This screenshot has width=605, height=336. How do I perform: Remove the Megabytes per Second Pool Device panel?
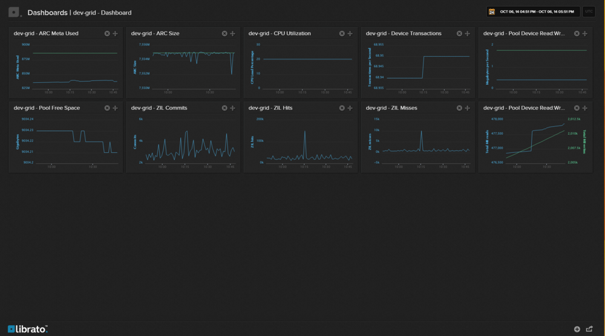(x=577, y=33)
